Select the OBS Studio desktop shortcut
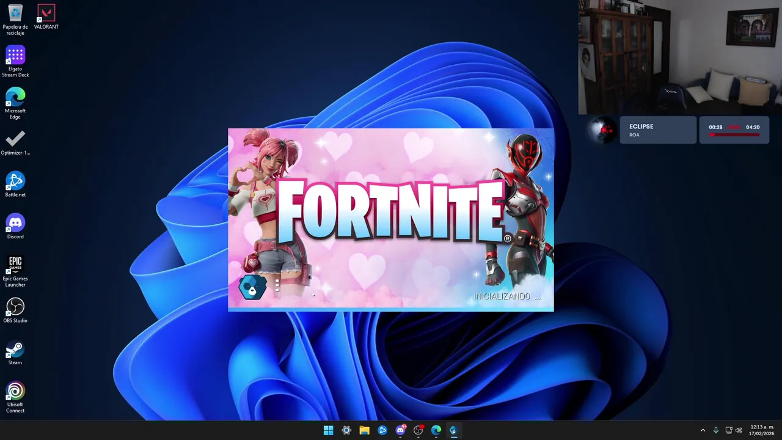Screen dimensions: 782x440 (x=15, y=310)
